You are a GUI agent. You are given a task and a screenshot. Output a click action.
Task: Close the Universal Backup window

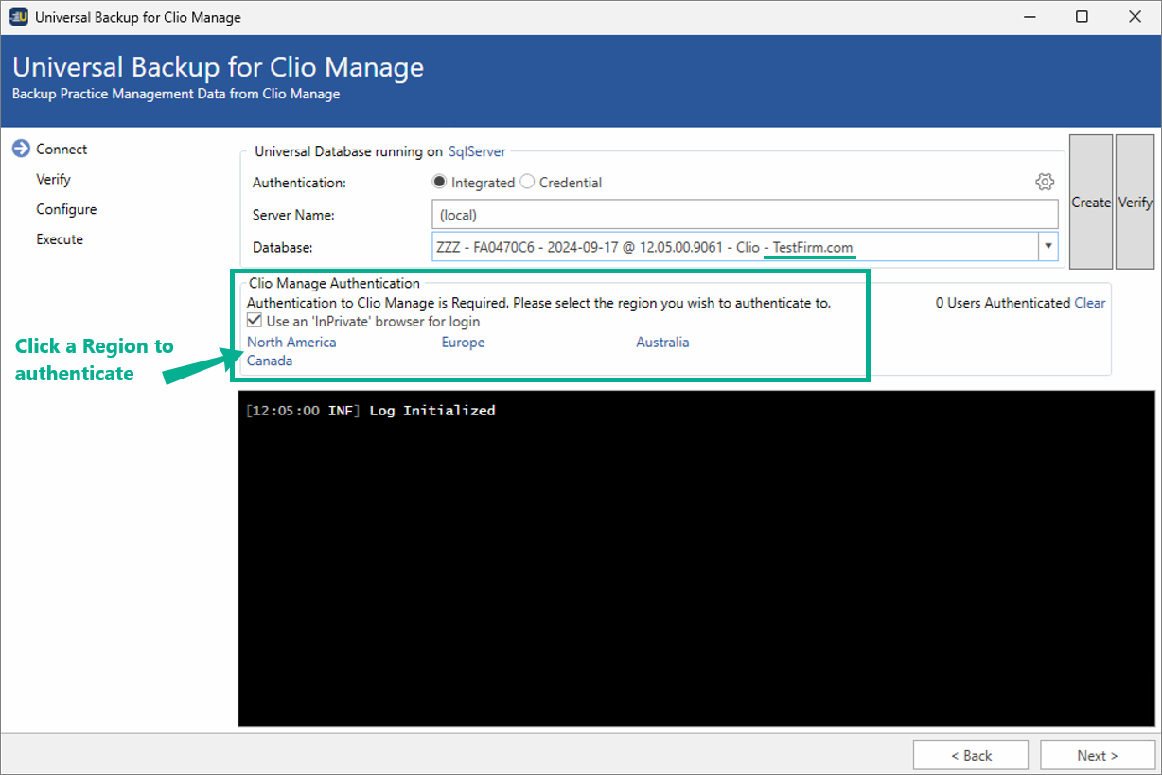click(x=1134, y=17)
